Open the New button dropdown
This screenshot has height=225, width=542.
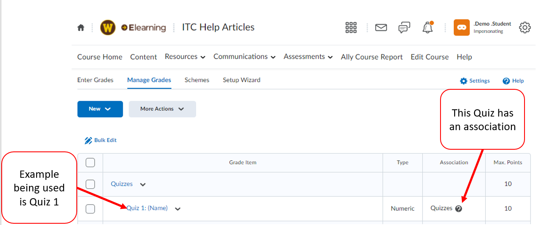[x=100, y=109]
